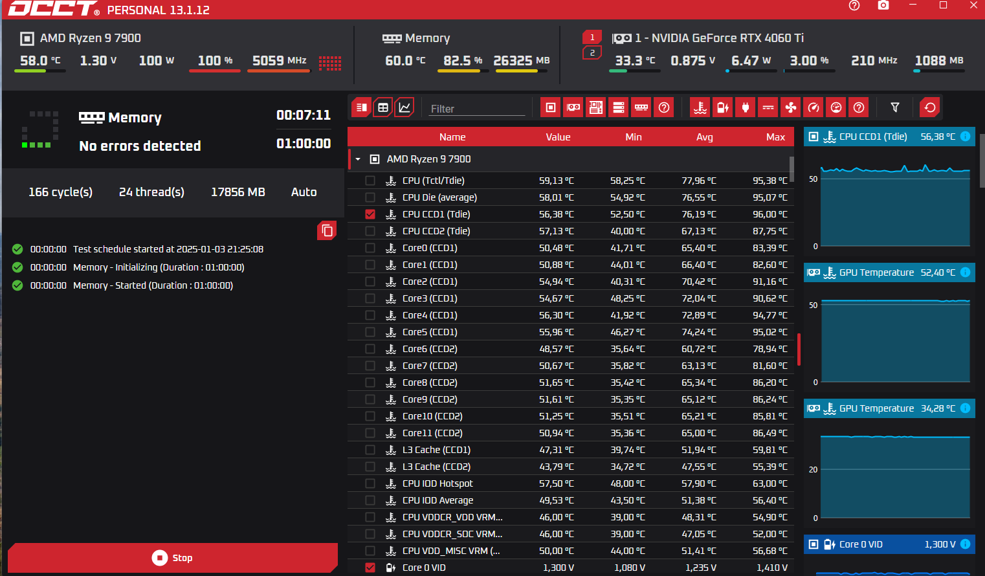Enable Core5 (CCD1) sensor checkbox
This screenshot has height=576, width=985.
[370, 332]
